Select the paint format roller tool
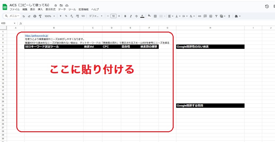Image resolution: width=275 pixels, height=142 pixels. coord(40,16)
